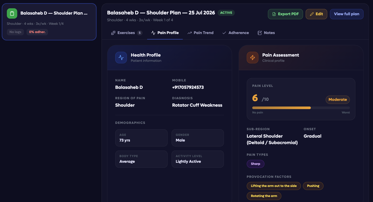Click the Moderate severity badge
Image resolution: width=373 pixels, height=202 pixels.
pos(338,99)
